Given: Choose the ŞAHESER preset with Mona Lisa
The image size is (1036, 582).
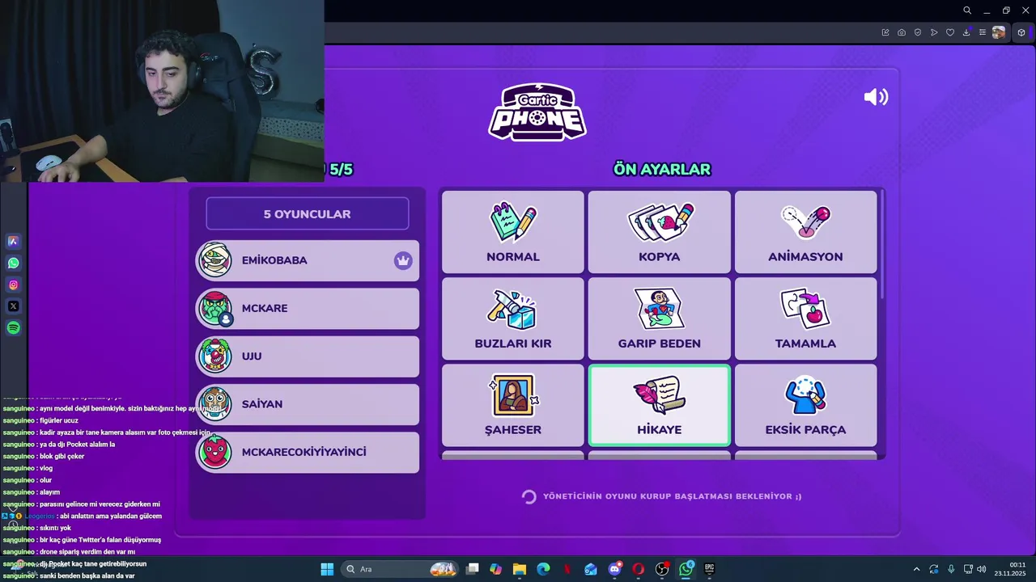Looking at the screenshot, I should [512, 405].
